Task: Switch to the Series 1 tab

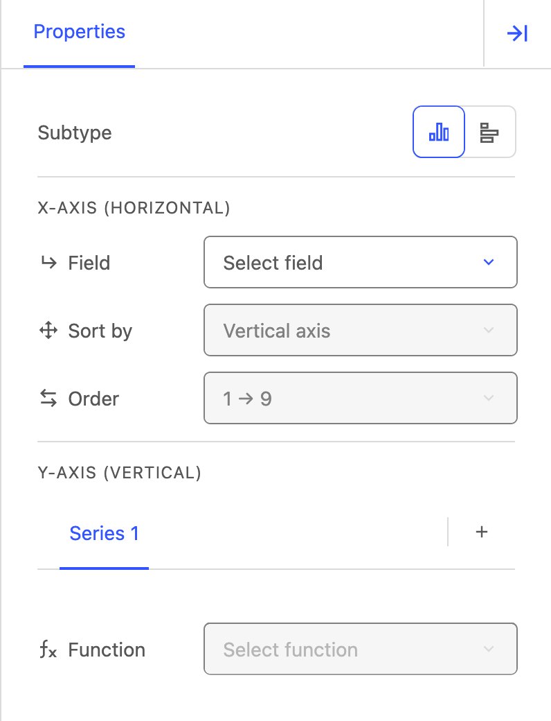Action: pos(105,534)
